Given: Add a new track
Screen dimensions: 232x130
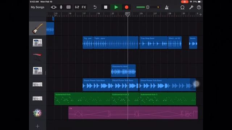Looking at the screenshot, I should 38,126.
